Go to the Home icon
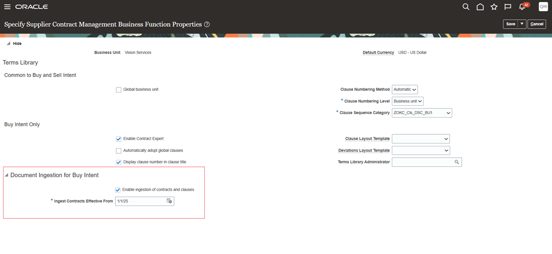This screenshot has height=254, width=552. coord(480,7)
